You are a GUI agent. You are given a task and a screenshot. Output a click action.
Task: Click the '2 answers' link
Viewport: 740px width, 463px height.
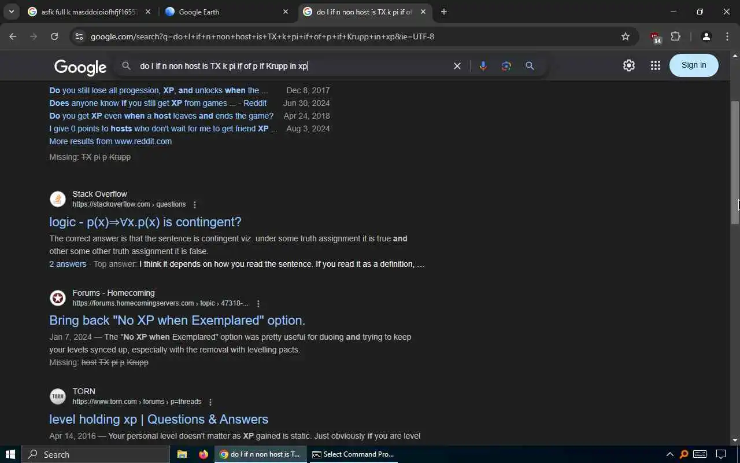[68, 264]
